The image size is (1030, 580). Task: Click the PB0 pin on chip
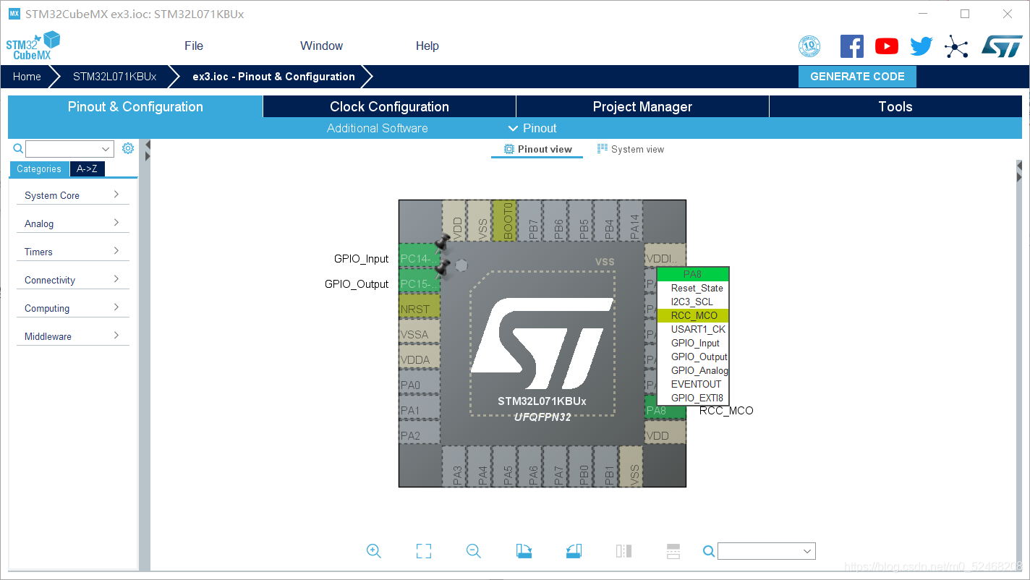pyautogui.click(x=581, y=466)
